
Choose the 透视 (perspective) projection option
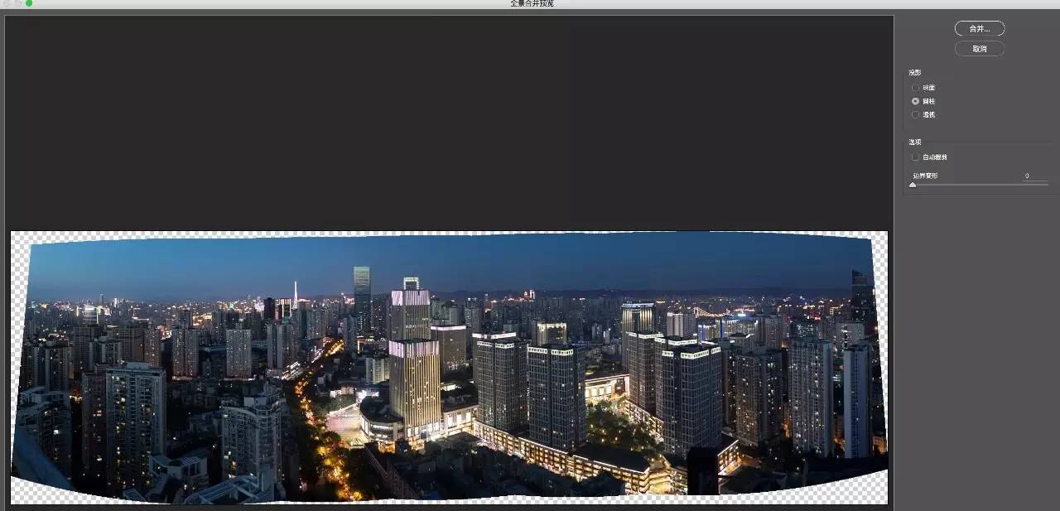915,114
